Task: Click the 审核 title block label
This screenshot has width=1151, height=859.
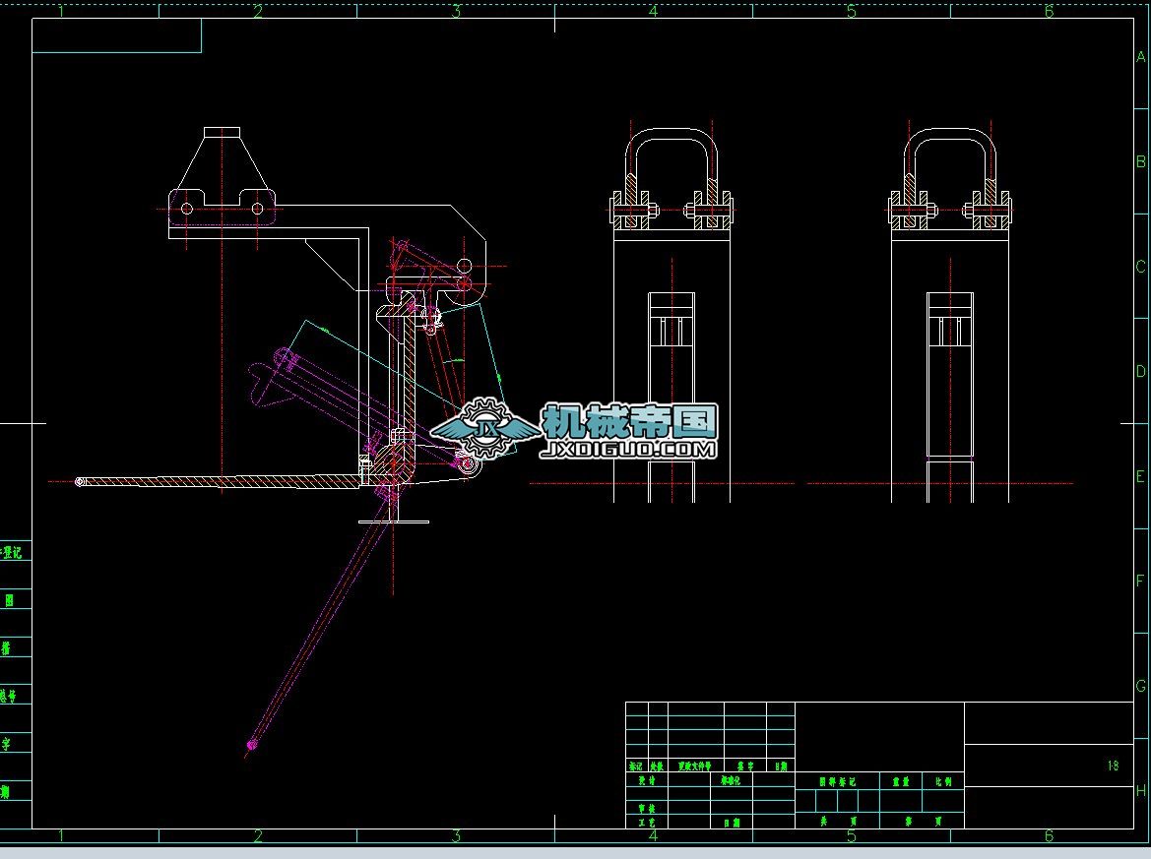Action: point(647,809)
